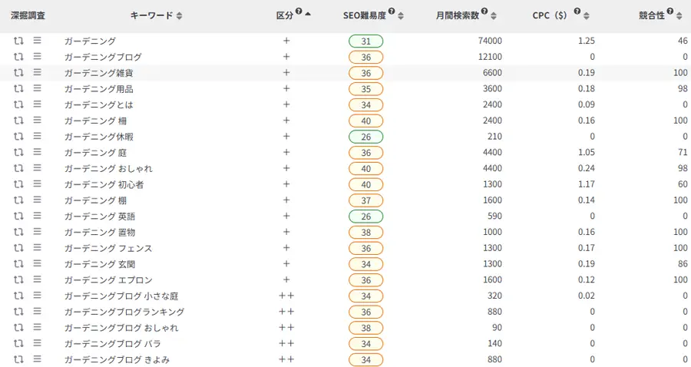691x367 pixels.
Task: Open list menu icon for ガーデニング用品
Action: tap(37, 88)
